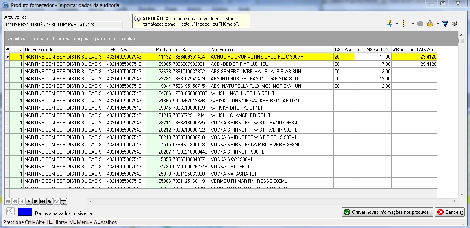
Task: Select WHISKY JOHNNIE WALKER RED LAB GF1LT
Action: tap(272, 101)
